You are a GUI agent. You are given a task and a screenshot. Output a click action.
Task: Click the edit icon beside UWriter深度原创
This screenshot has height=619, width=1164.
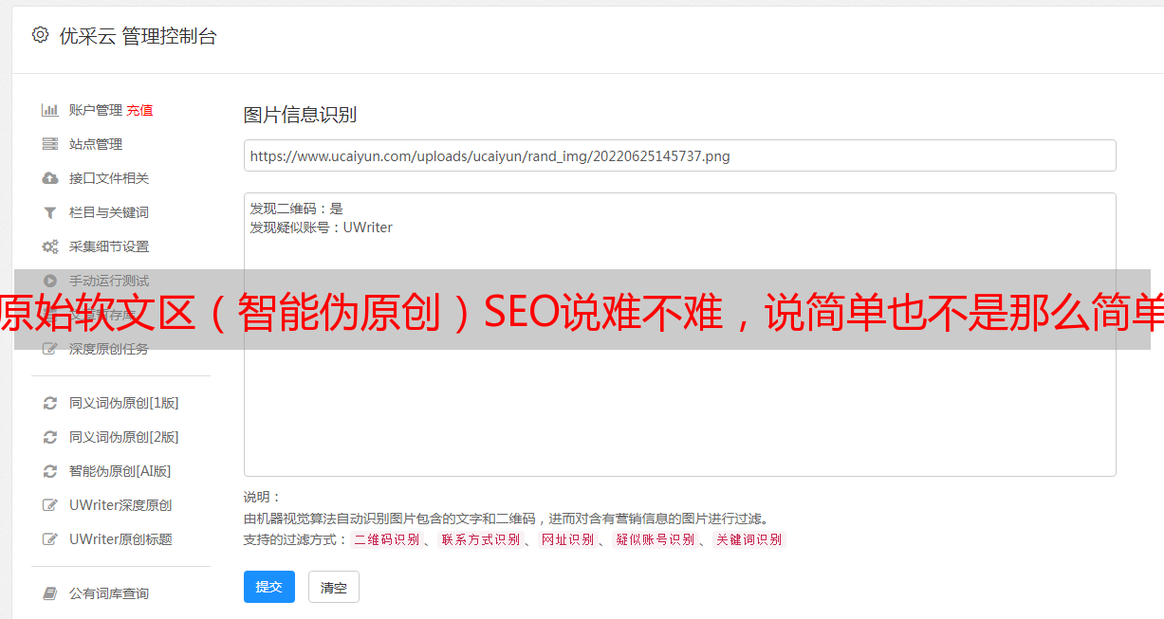(x=50, y=505)
